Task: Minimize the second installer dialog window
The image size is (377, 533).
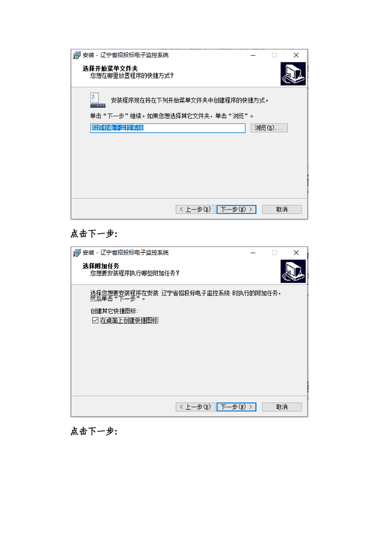Action: tap(253, 253)
